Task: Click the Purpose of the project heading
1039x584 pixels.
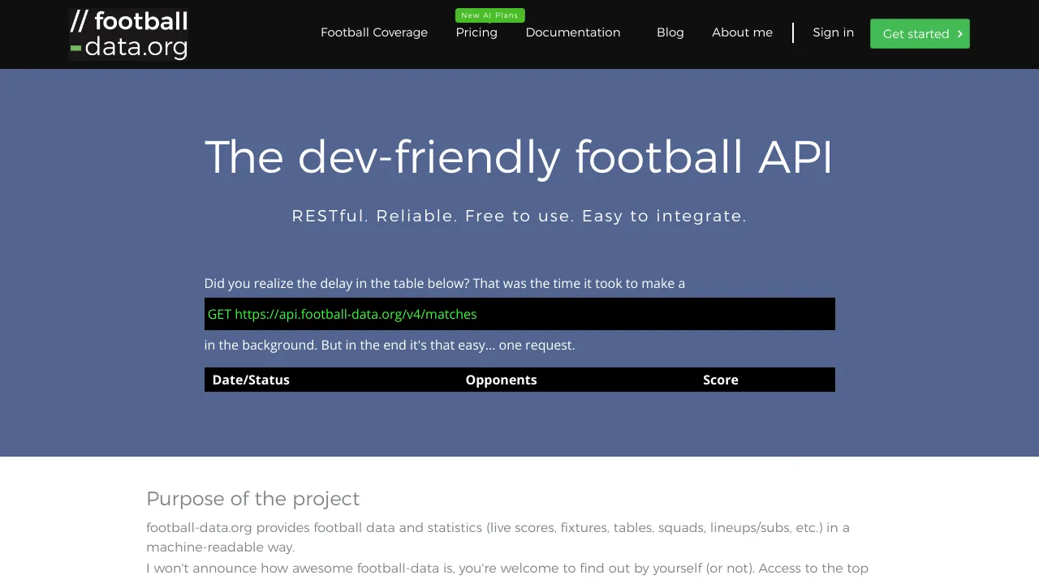Action: tap(252, 499)
